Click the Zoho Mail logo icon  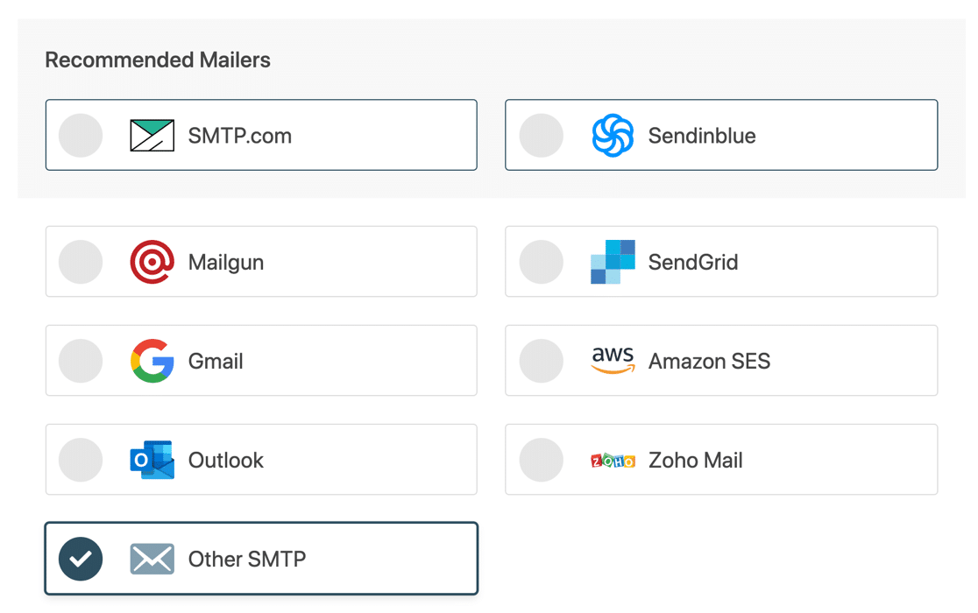(x=613, y=459)
